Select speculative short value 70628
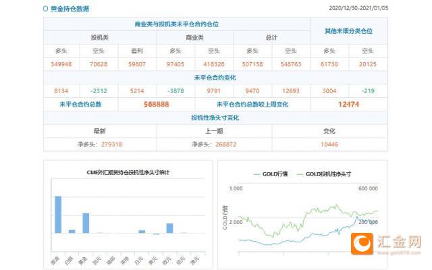Viewport: 432px width, 270px height. [x=99, y=64]
